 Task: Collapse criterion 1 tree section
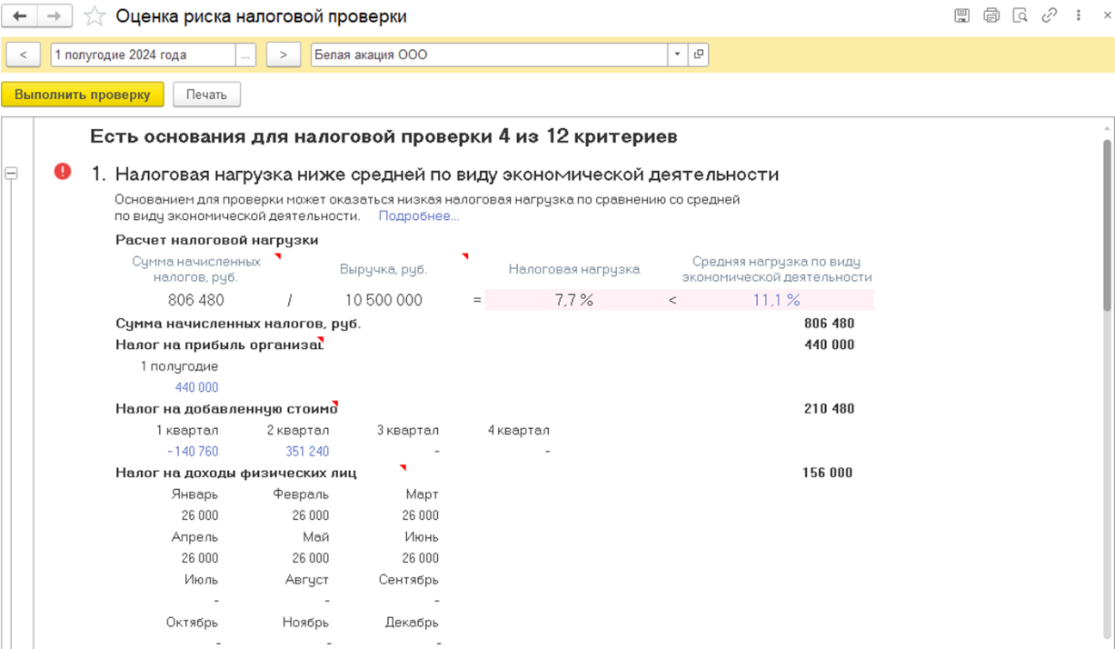pos(12,173)
